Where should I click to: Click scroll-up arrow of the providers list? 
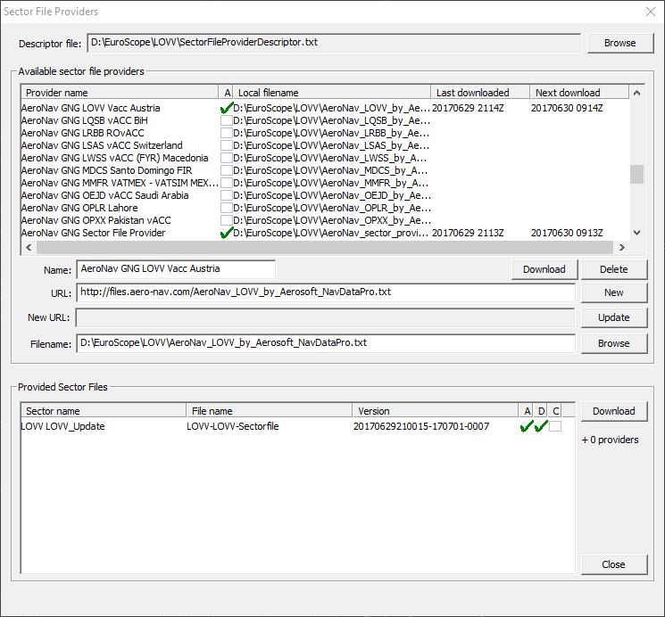point(636,93)
